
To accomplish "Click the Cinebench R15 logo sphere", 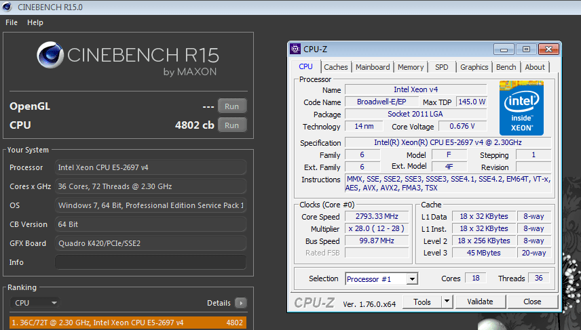I will point(50,55).
